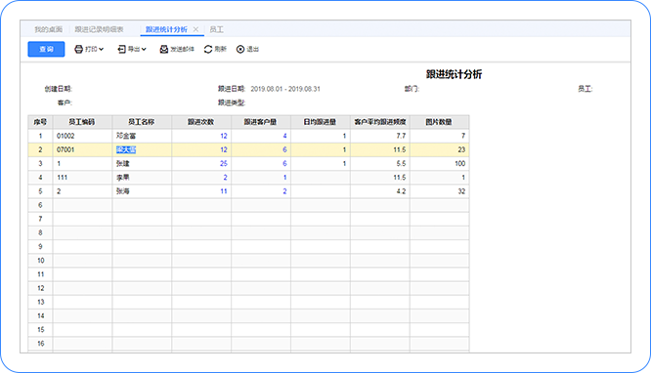Screen dimensions: 651x373
Task: Open customer count 6 for employee 07001
Action: (284, 149)
